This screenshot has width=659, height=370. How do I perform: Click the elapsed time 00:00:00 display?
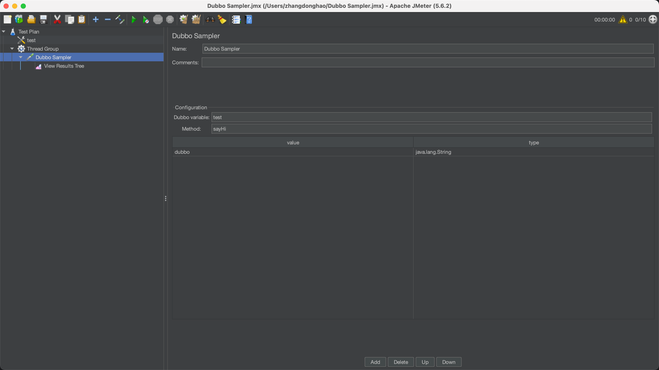[605, 20]
